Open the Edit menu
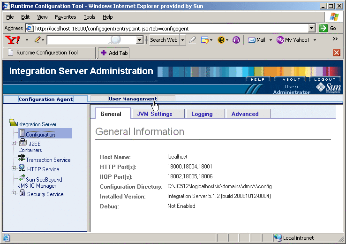 click(x=25, y=17)
